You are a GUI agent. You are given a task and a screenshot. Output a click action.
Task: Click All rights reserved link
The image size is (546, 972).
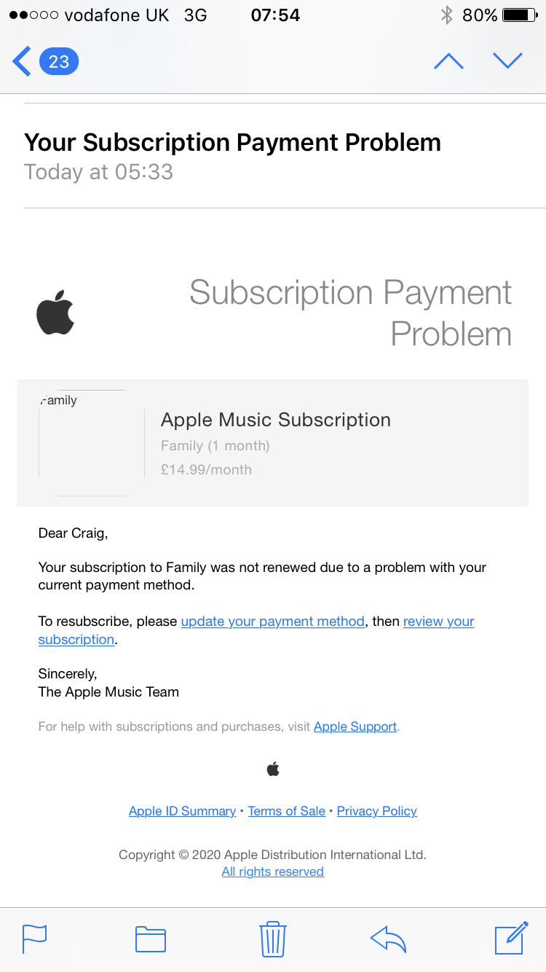pyautogui.click(x=272, y=871)
